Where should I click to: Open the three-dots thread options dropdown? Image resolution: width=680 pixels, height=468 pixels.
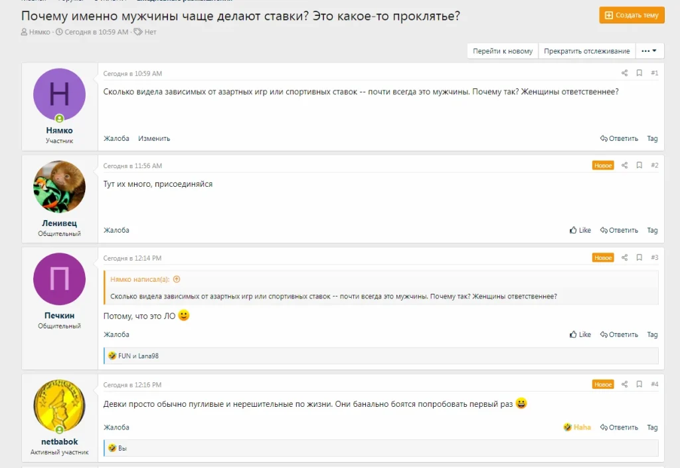(649, 51)
